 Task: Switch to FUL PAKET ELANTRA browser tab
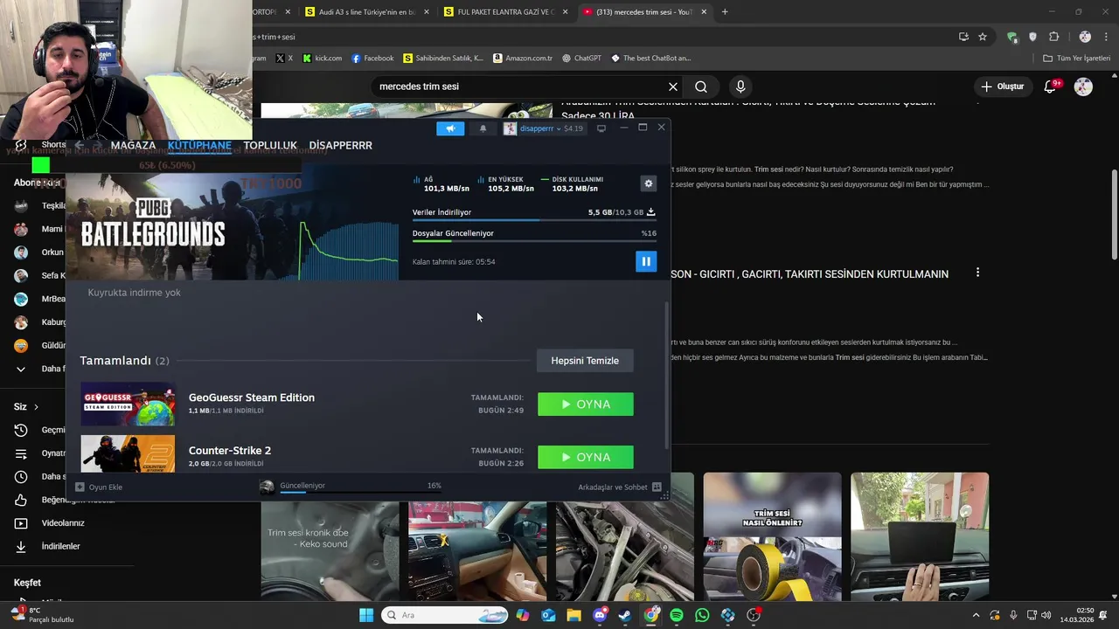click(x=505, y=12)
